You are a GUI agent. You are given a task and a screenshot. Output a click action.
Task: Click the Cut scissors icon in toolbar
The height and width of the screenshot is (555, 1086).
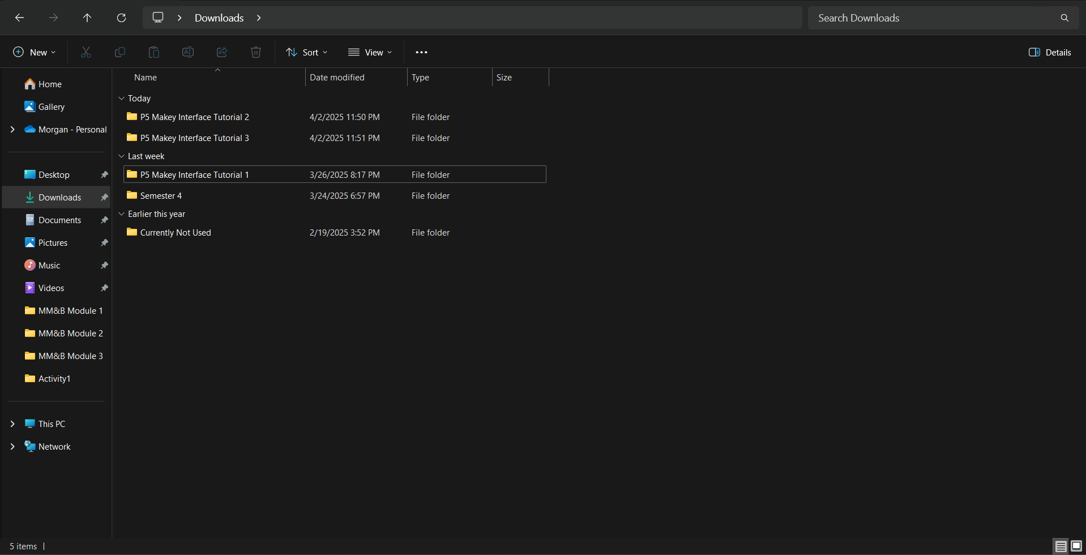click(x=86, y=52)
